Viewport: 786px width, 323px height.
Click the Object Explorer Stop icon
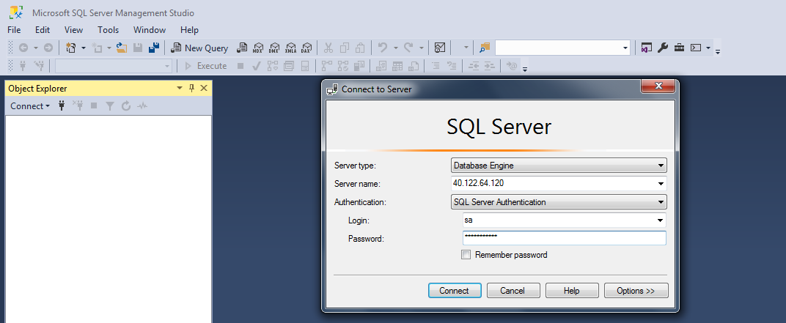coord(94,105)
